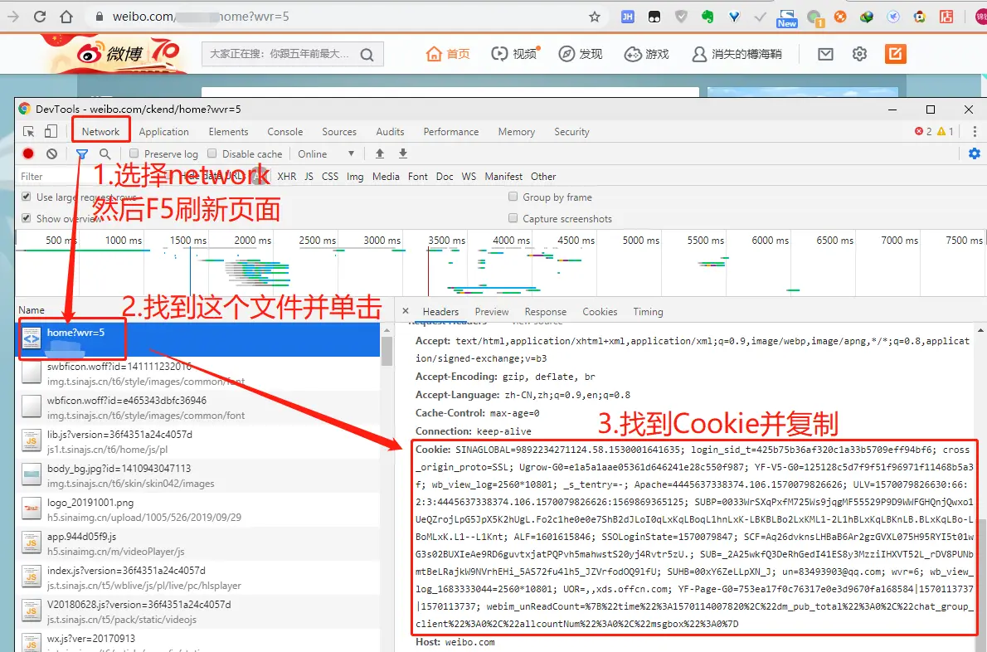The image size is (987, 652).
Task: Open network search magnifier icon
Action: tap(105, 153)
